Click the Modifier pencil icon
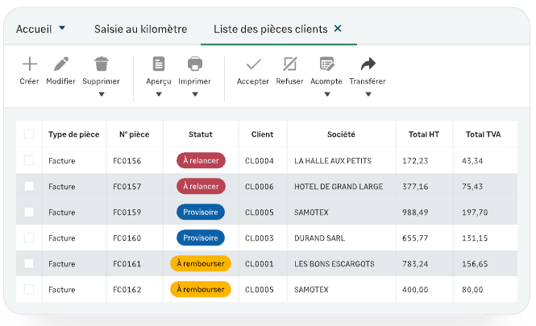The height and width of the screenshot is (326, 536). 60,64
